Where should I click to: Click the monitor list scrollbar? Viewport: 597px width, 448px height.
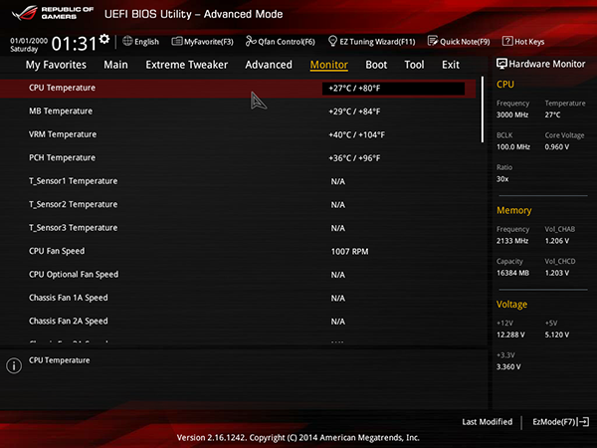[483, 110]
